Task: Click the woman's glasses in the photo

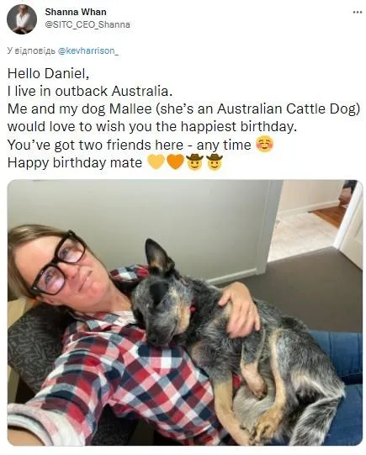Action: 58,262
